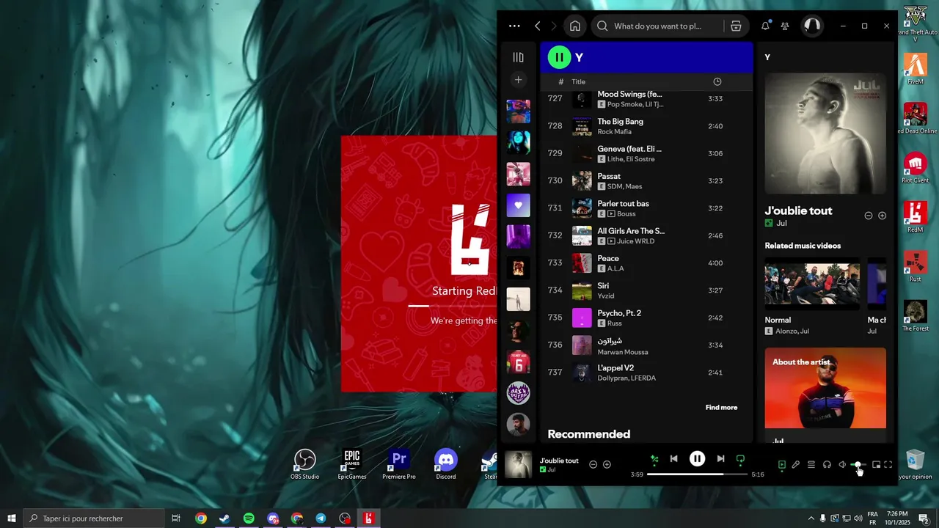The image size is (939, 528).
Task: Create a new playlist with plus icon
Action: tap(518, 79)
